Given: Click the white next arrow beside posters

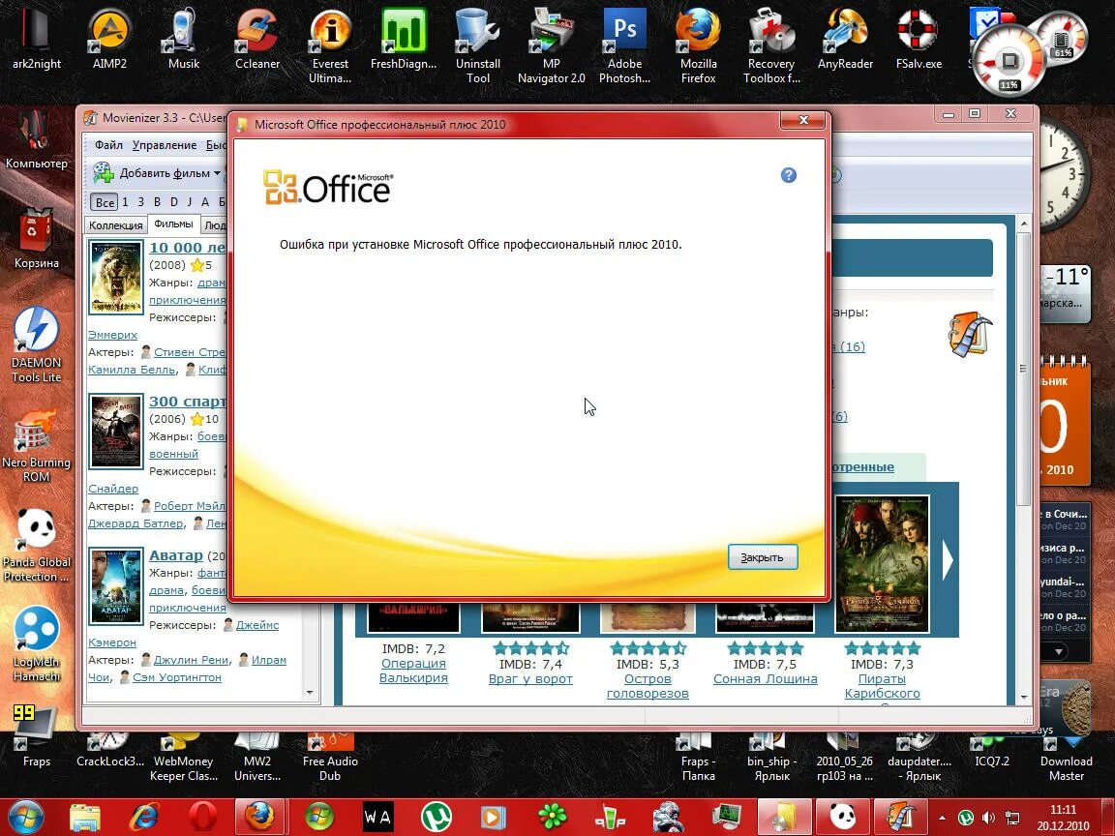Looking at the screenshot, I should tap(948, 560).
